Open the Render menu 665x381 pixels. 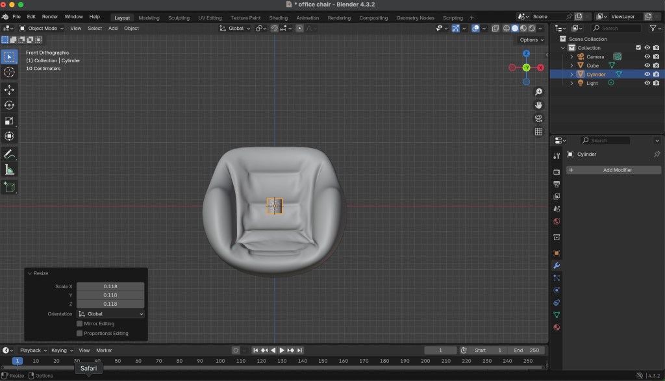(x=50, y=16)
